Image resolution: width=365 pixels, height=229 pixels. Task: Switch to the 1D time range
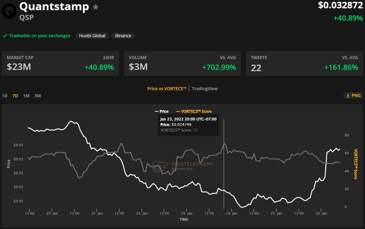5,96
